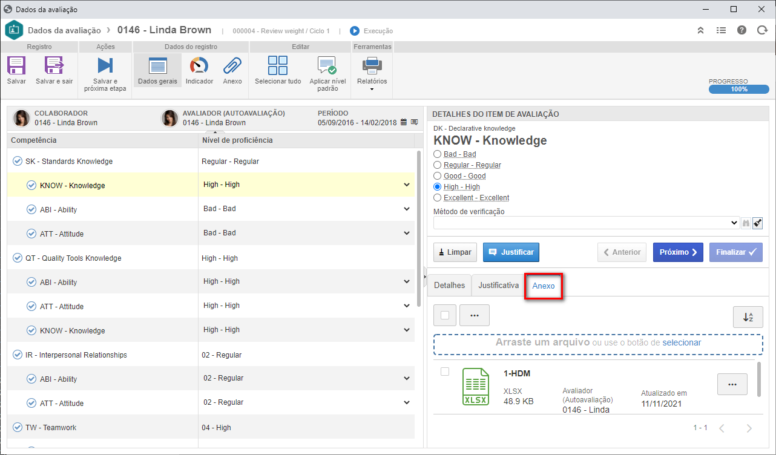The image size is (776, 455).
Task: Open the Método de verificação combo box
Action: (x=587, y=223)
